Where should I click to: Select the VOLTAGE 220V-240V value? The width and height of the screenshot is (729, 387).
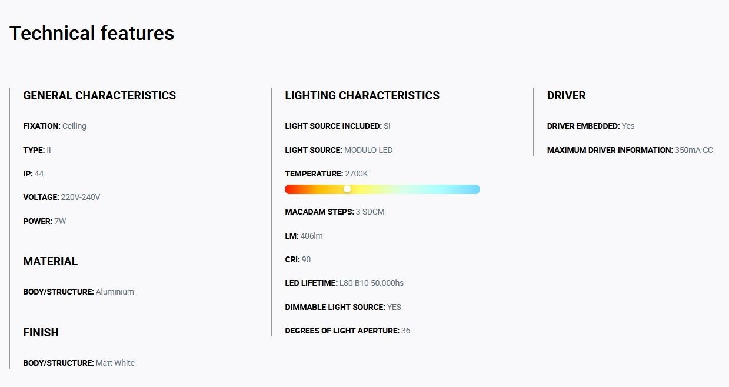[x=81, y=197]
